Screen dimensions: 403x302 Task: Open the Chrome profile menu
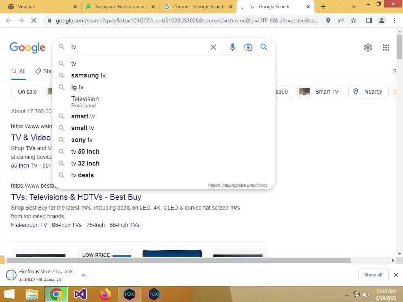[382, 20]
